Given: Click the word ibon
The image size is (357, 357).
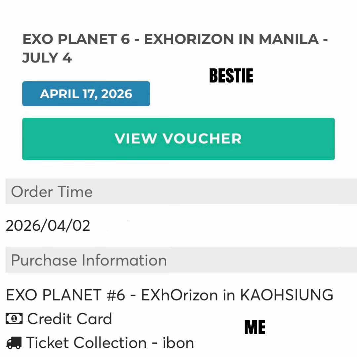Looking at the screenshot, I should [x=178, y=343].
